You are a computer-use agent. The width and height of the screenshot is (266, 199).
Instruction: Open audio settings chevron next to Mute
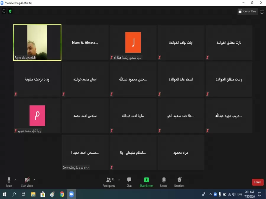tap(15, 180)
